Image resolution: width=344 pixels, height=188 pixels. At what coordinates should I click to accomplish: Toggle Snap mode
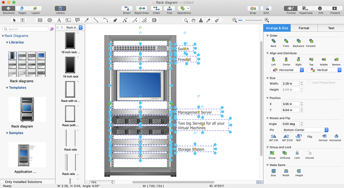point(253,8)
